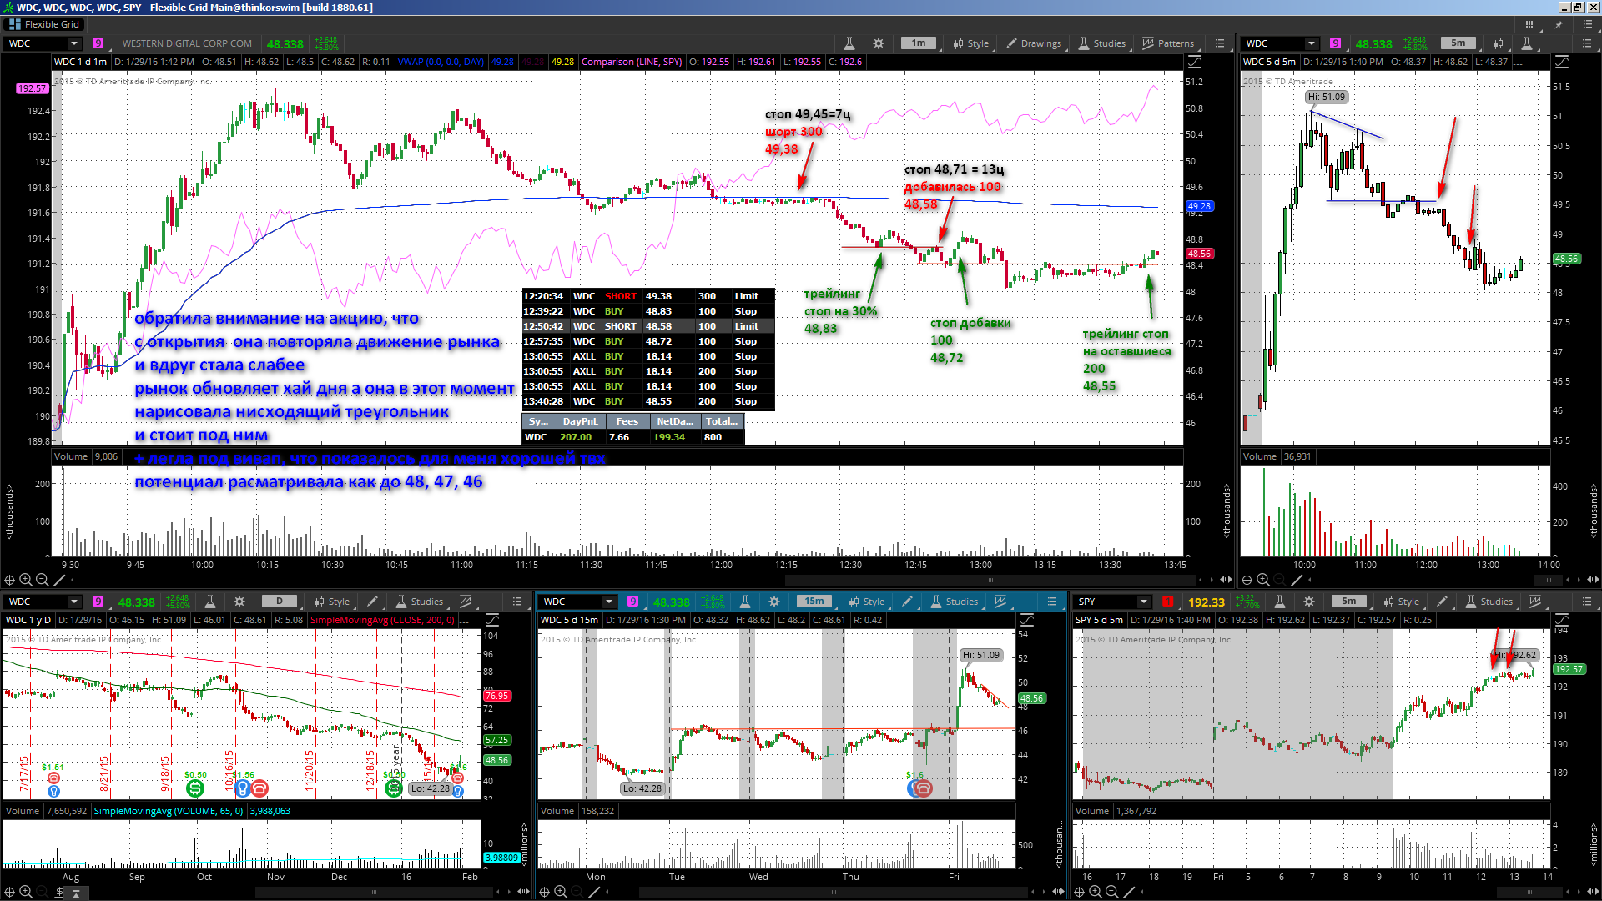Expand the SPY symbol selector dropdown
1602x901 pixels.
tap(1144, 602)
